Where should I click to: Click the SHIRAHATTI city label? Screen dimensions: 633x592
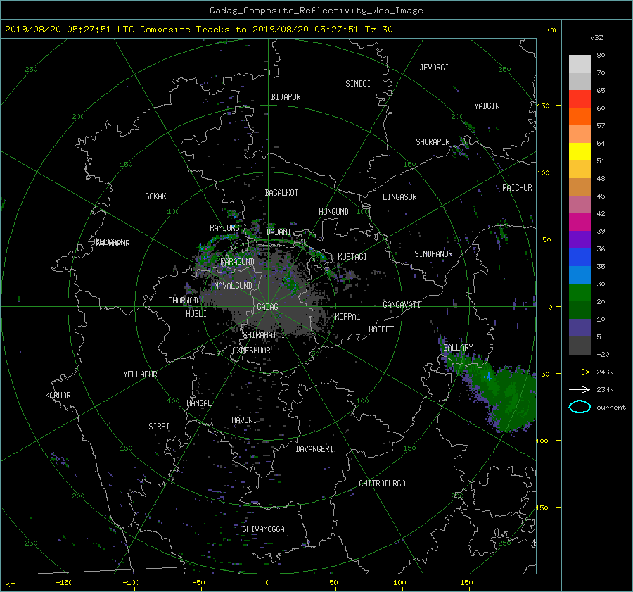[264, 335]
